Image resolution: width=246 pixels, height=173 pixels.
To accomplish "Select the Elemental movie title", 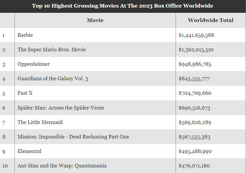I will coord(30,151).
